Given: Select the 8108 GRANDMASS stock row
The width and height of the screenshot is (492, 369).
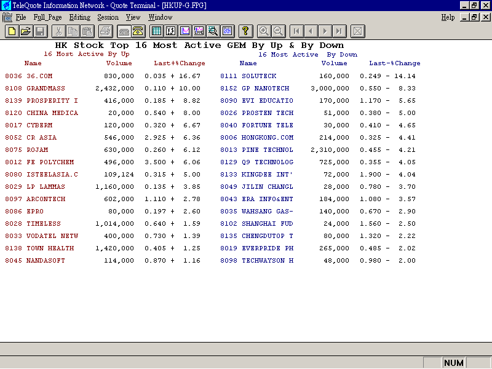Looking at the screenshot, I should pyautogui.click(x=103, y=88).
